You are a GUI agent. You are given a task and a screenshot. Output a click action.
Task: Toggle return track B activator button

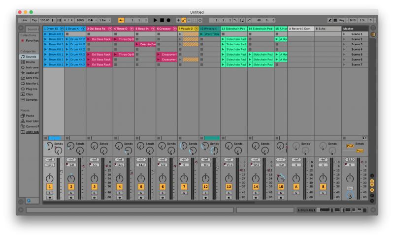(323, 186)
